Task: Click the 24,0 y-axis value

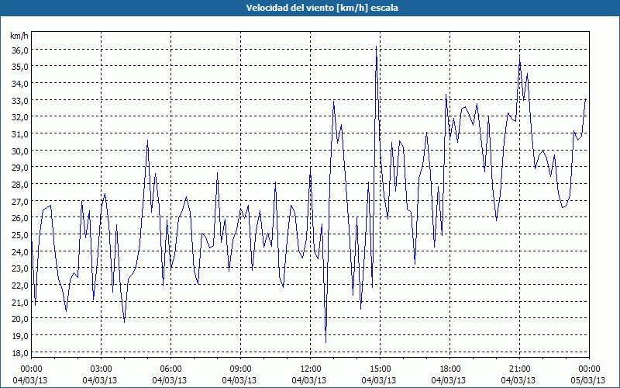Action: click(x=19, y=251)
